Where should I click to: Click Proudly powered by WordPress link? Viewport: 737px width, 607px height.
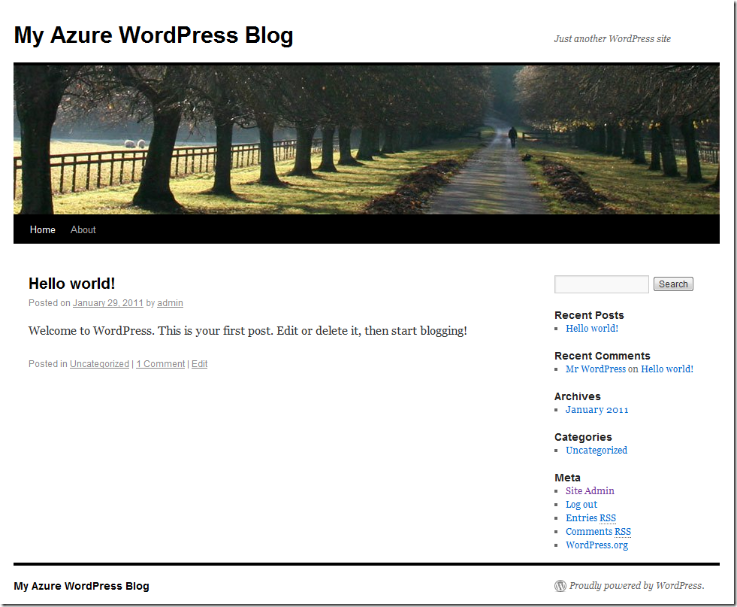pos(636,586)
